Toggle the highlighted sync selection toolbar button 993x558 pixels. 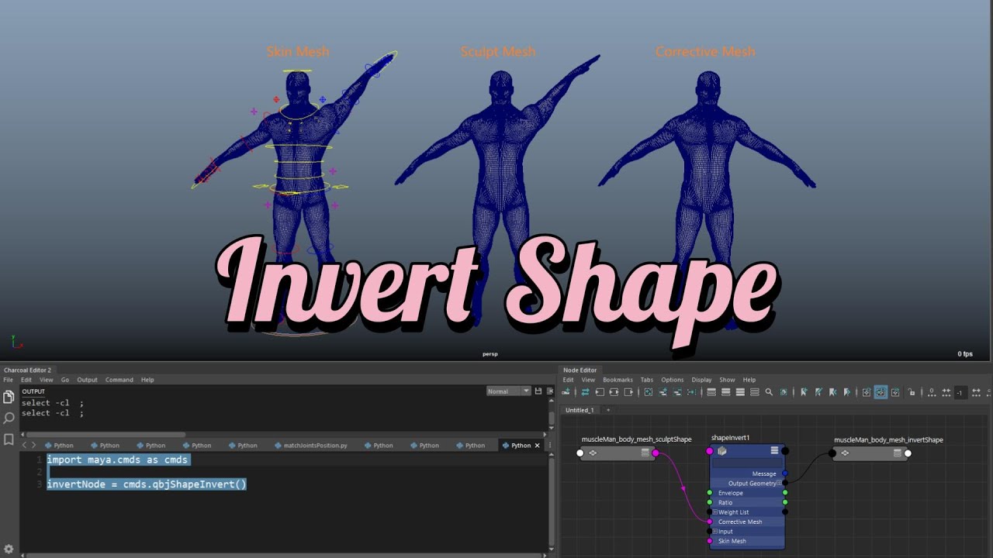(881, 392)
